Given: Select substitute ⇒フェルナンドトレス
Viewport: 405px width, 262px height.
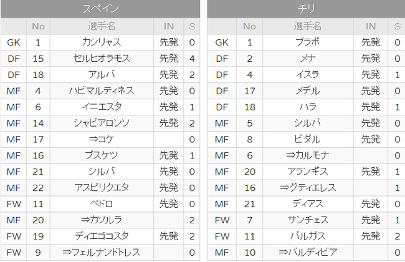Looking at the screenshot, I should pos(102,252).
